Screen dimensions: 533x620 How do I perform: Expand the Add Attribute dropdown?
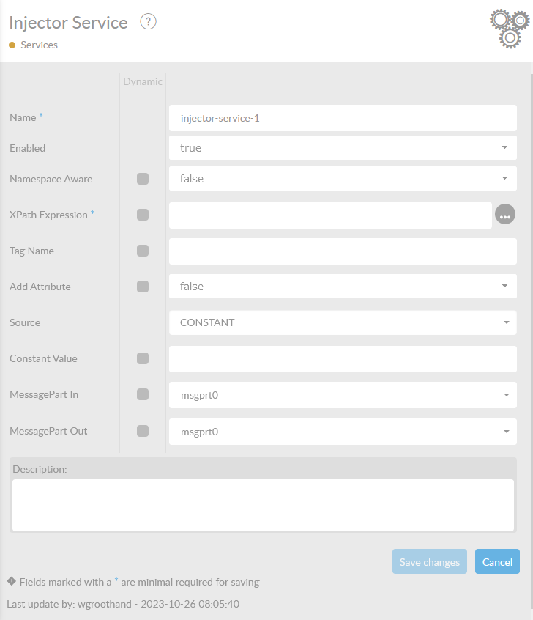coord(343,287)
